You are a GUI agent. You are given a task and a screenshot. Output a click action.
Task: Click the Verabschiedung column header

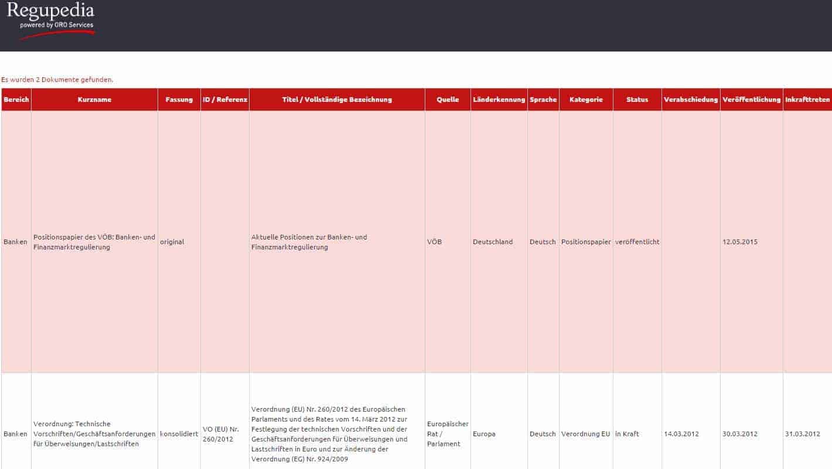pos(691,100)
